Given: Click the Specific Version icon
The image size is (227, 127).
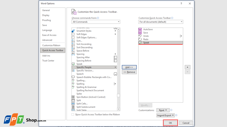Looking at the screenshot, I should pos(73,71).
